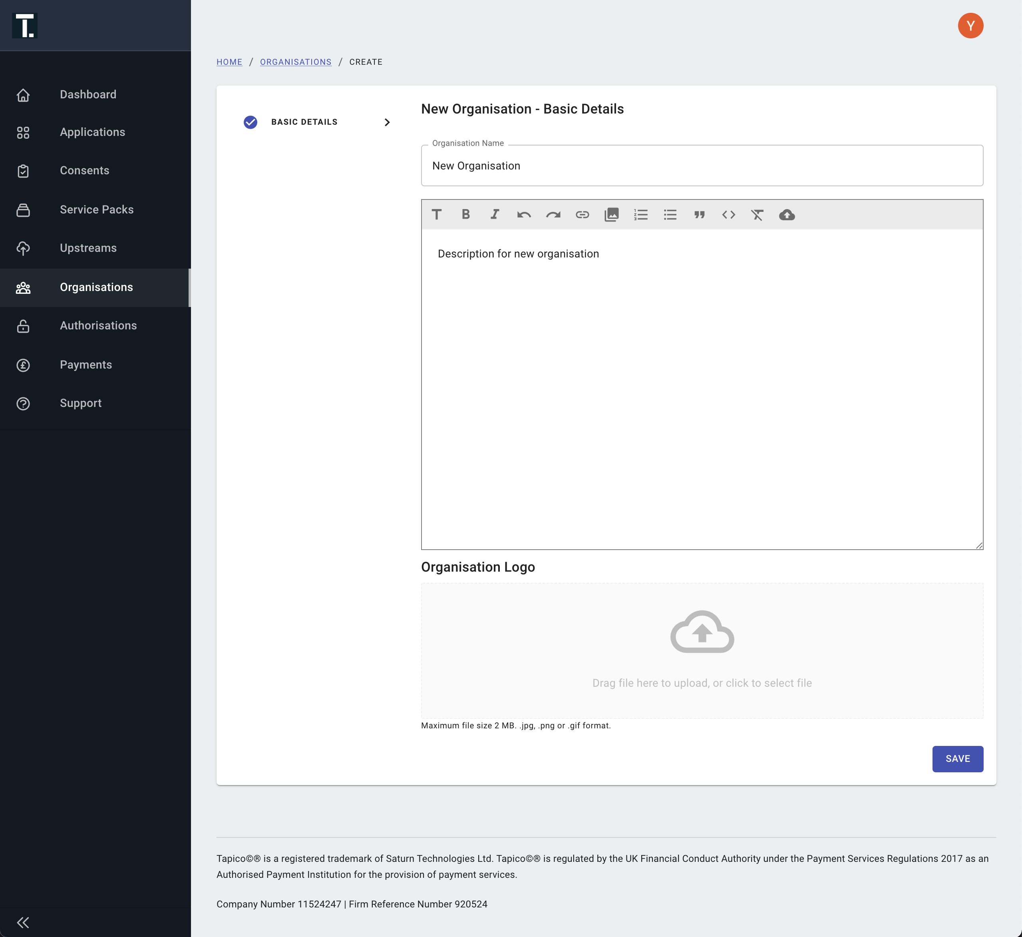1022x937 pixels.
Task: Click the Undo arrow in editor toolbar
Action: tap(524, 215)
